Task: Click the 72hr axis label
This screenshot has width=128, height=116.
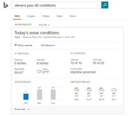Action: (x=53, y=103)
